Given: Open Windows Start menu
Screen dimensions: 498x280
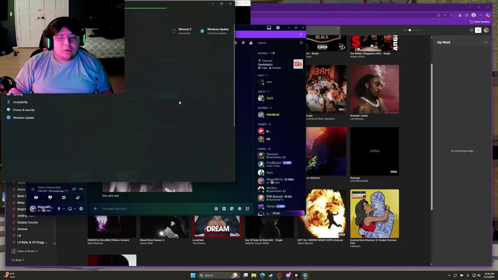Looking at the screenshot, I should tap(193, 275).
